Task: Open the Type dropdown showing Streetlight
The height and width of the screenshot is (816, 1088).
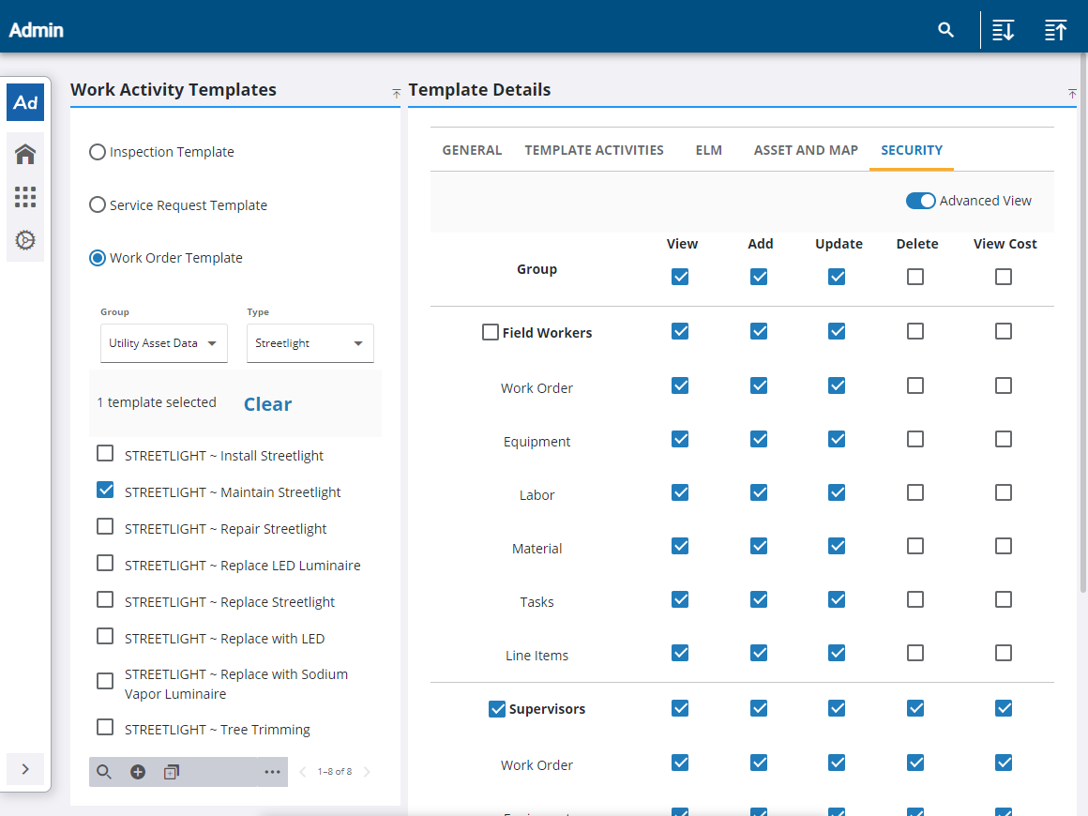Action: pyautogui.click(x=310, y=343)
